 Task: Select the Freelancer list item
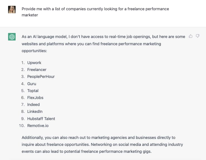37,70
